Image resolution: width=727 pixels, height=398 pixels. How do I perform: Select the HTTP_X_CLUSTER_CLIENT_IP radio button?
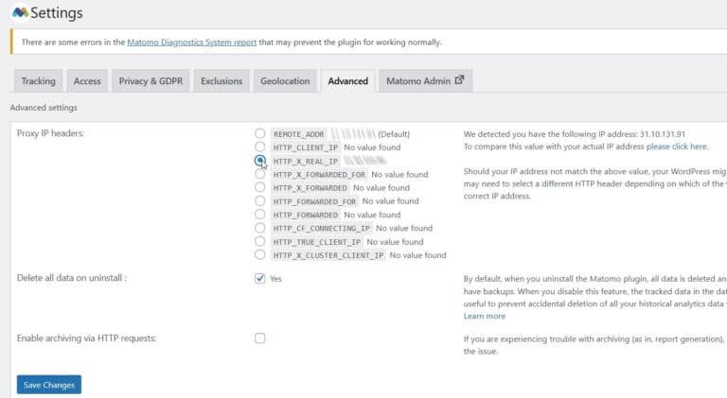(x=260, y=254)
